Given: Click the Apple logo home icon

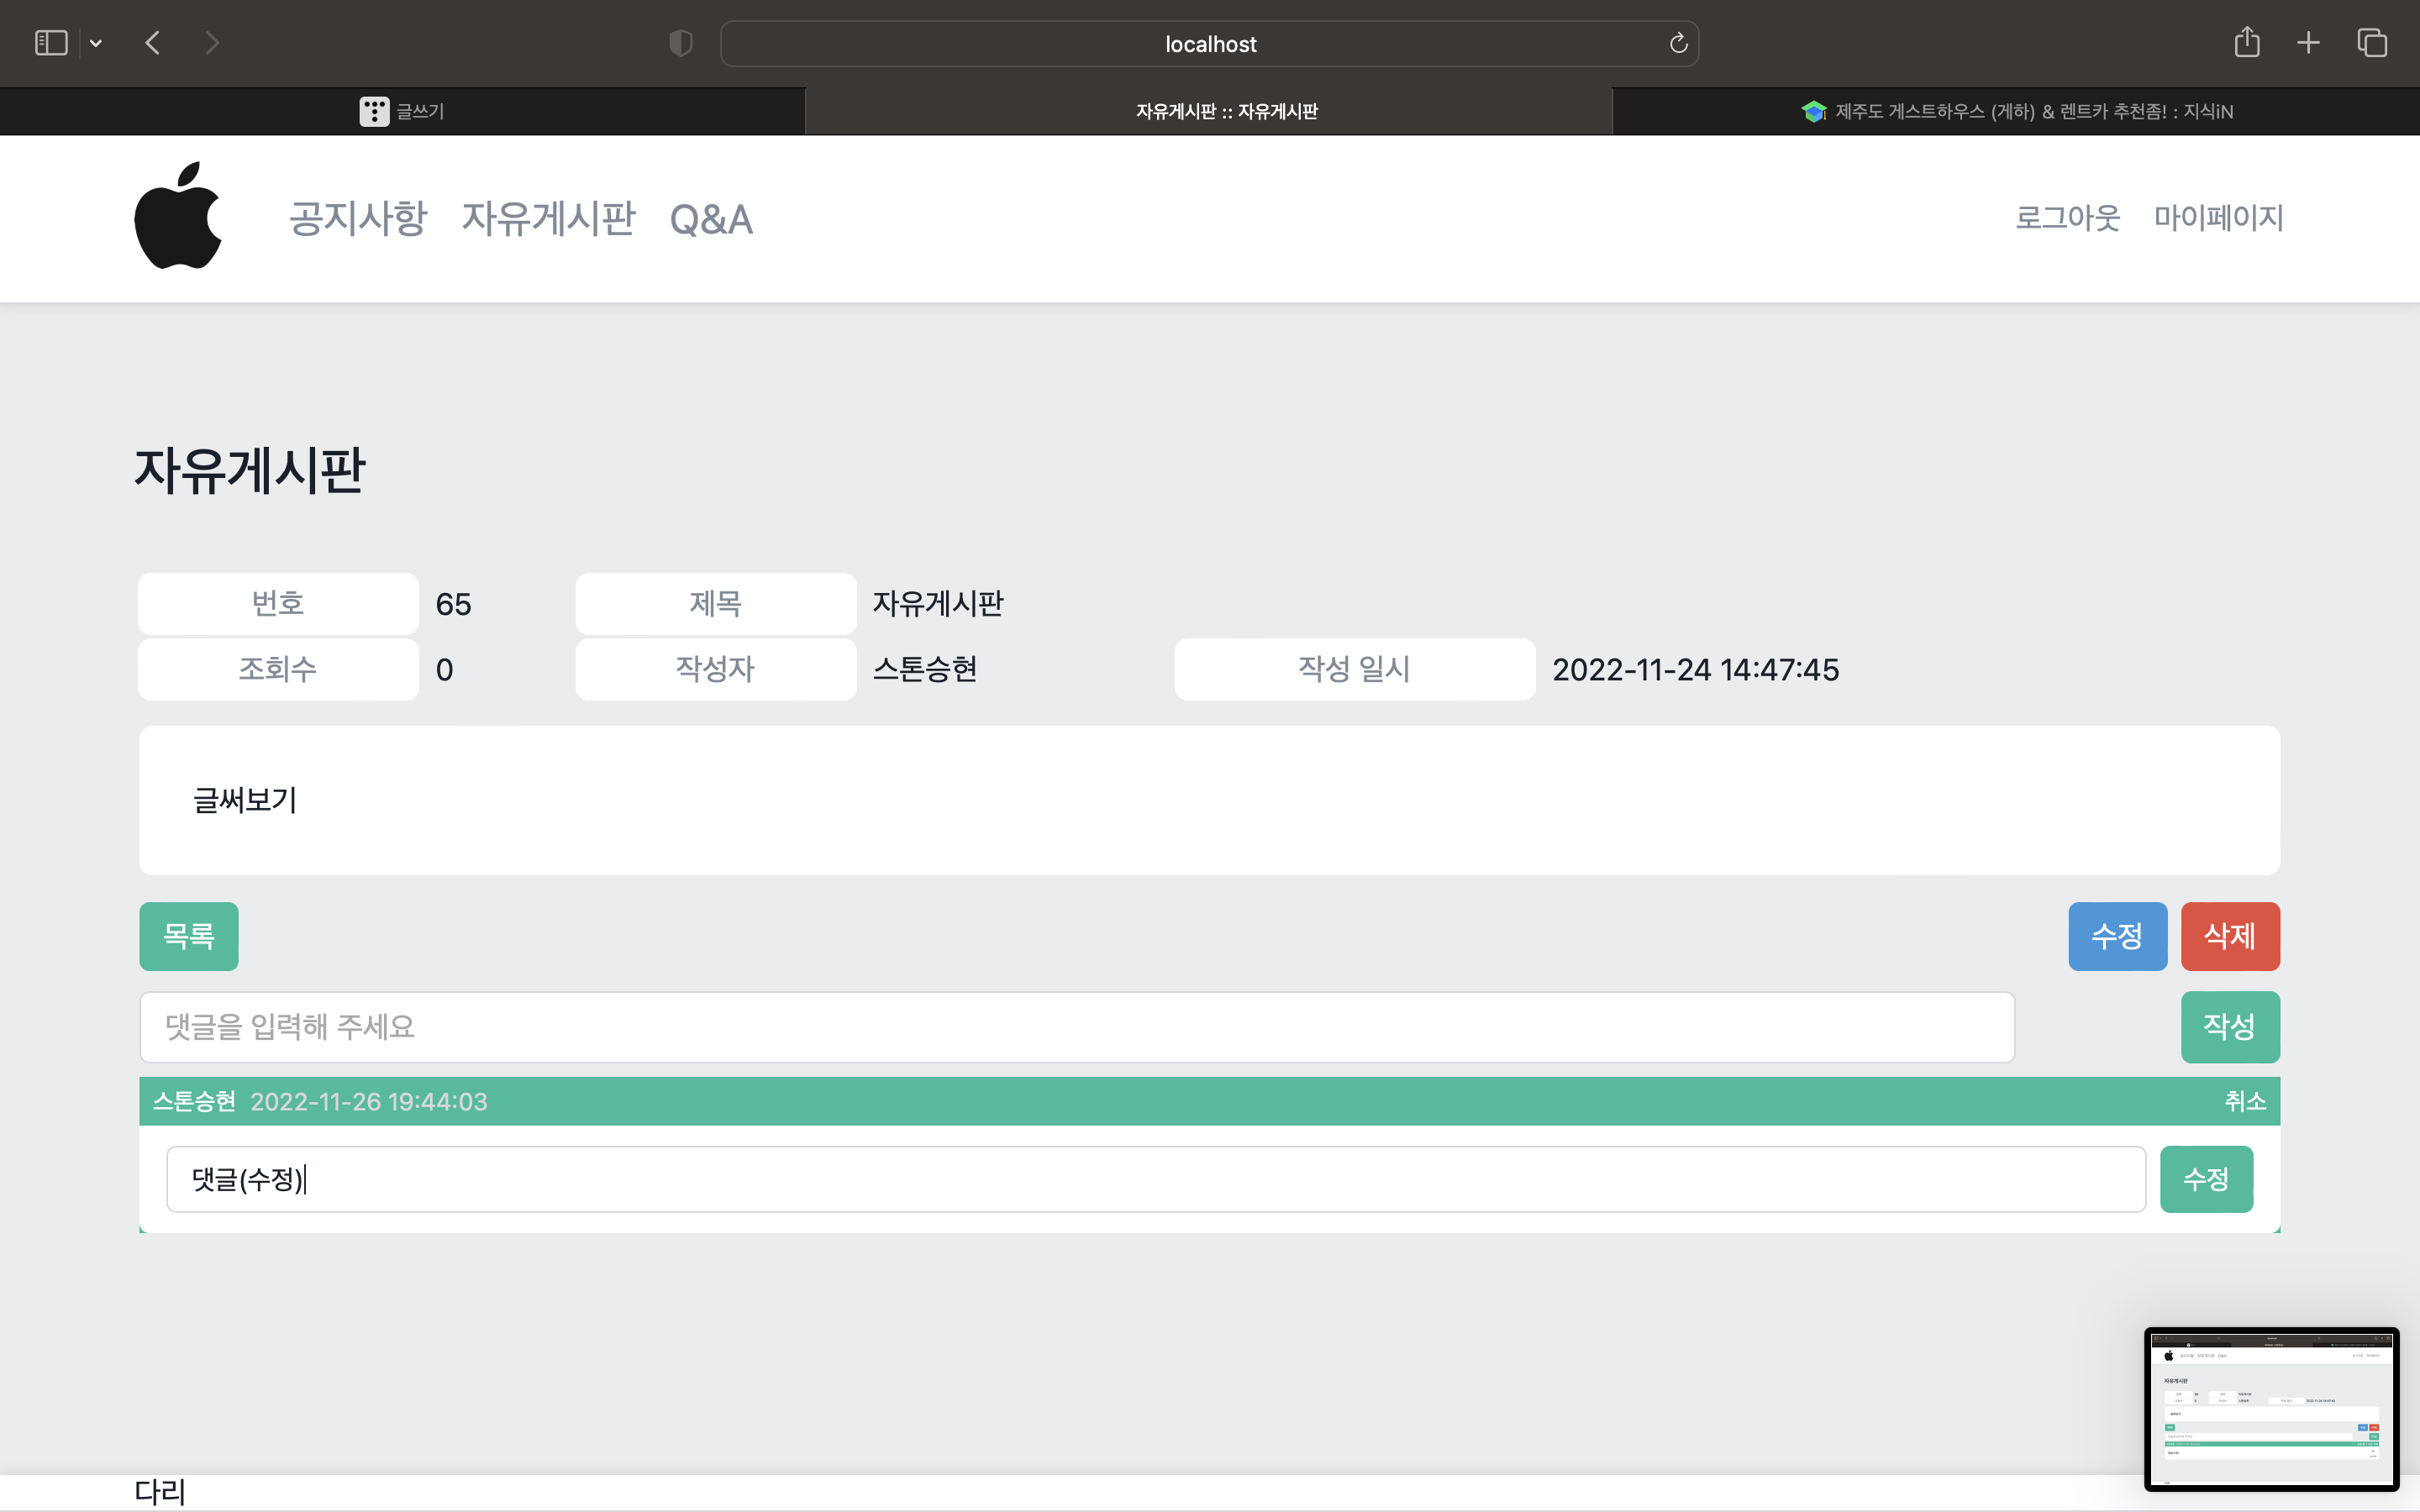Looking at the screenshot, I should click(178, 216).
